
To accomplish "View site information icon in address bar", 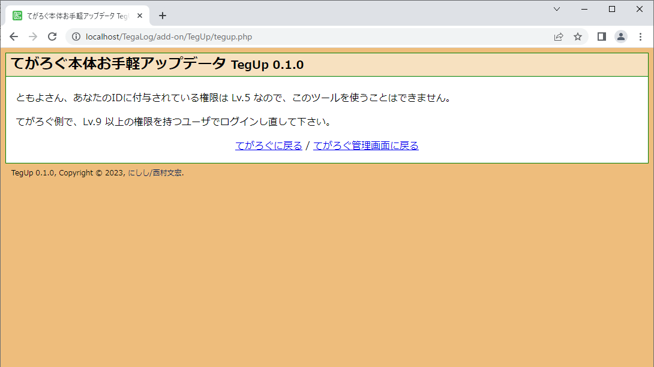I will click(76, 37).
